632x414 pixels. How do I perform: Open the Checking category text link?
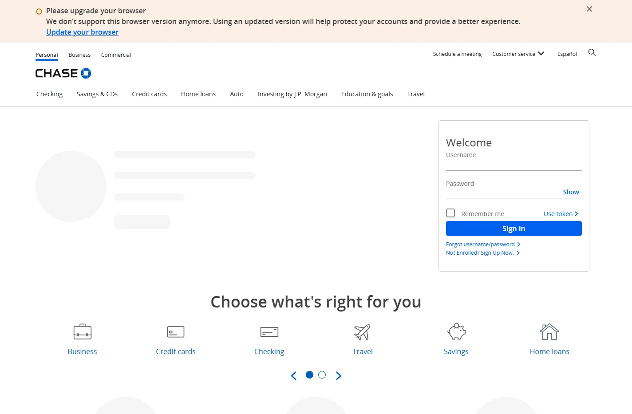[269, 351]
